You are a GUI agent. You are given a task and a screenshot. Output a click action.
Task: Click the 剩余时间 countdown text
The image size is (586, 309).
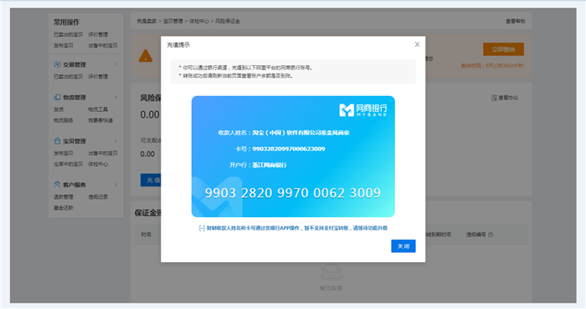(x=492, y=66)
